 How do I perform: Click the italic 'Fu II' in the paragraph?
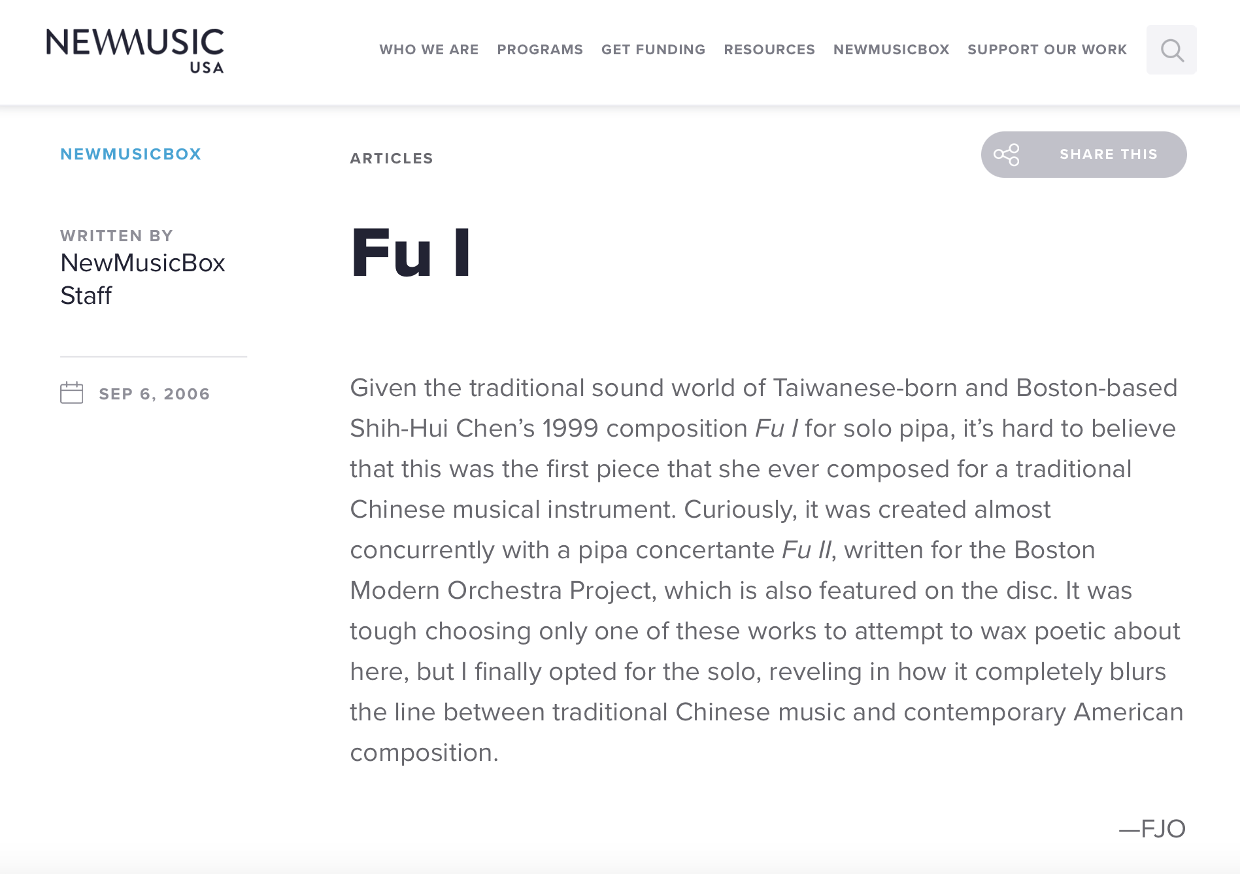pyautogui.click(x=806, y=550)
